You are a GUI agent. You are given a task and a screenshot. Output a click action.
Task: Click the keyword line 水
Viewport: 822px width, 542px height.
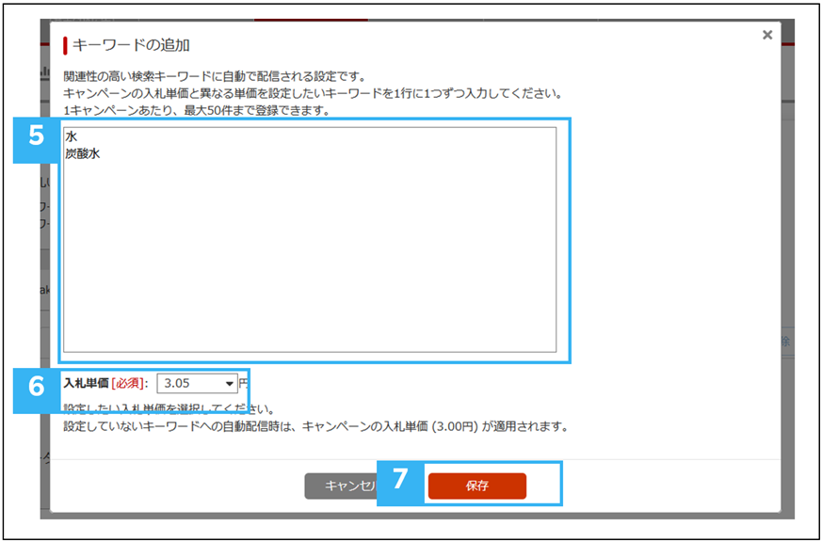point(72,137)
